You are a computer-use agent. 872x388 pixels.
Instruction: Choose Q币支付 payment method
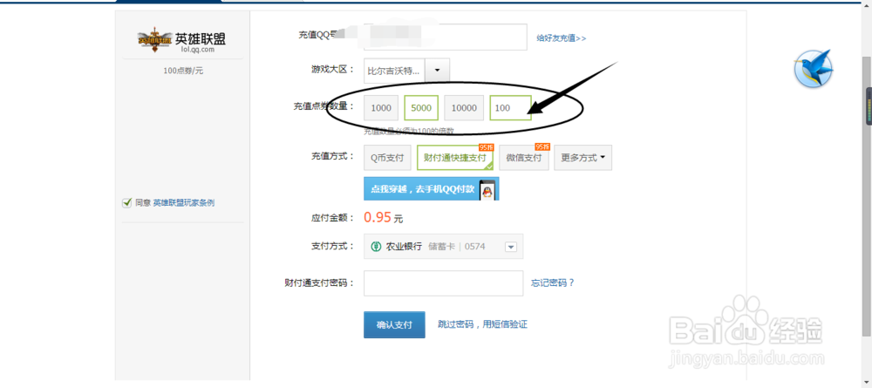pyautogui.click(x=387, y=158)
